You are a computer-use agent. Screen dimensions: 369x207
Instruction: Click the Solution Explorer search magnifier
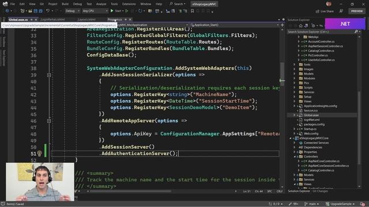(x=356, y=32)
